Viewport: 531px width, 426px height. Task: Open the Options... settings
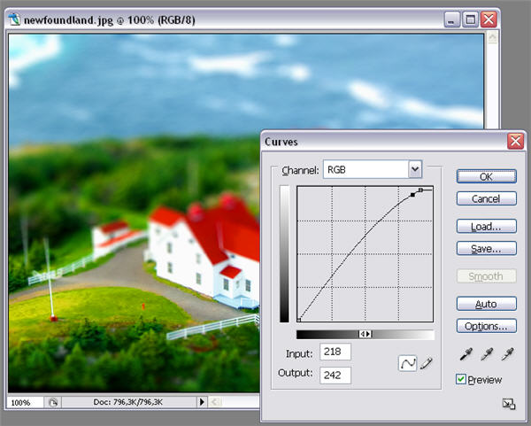pos(486,326)
